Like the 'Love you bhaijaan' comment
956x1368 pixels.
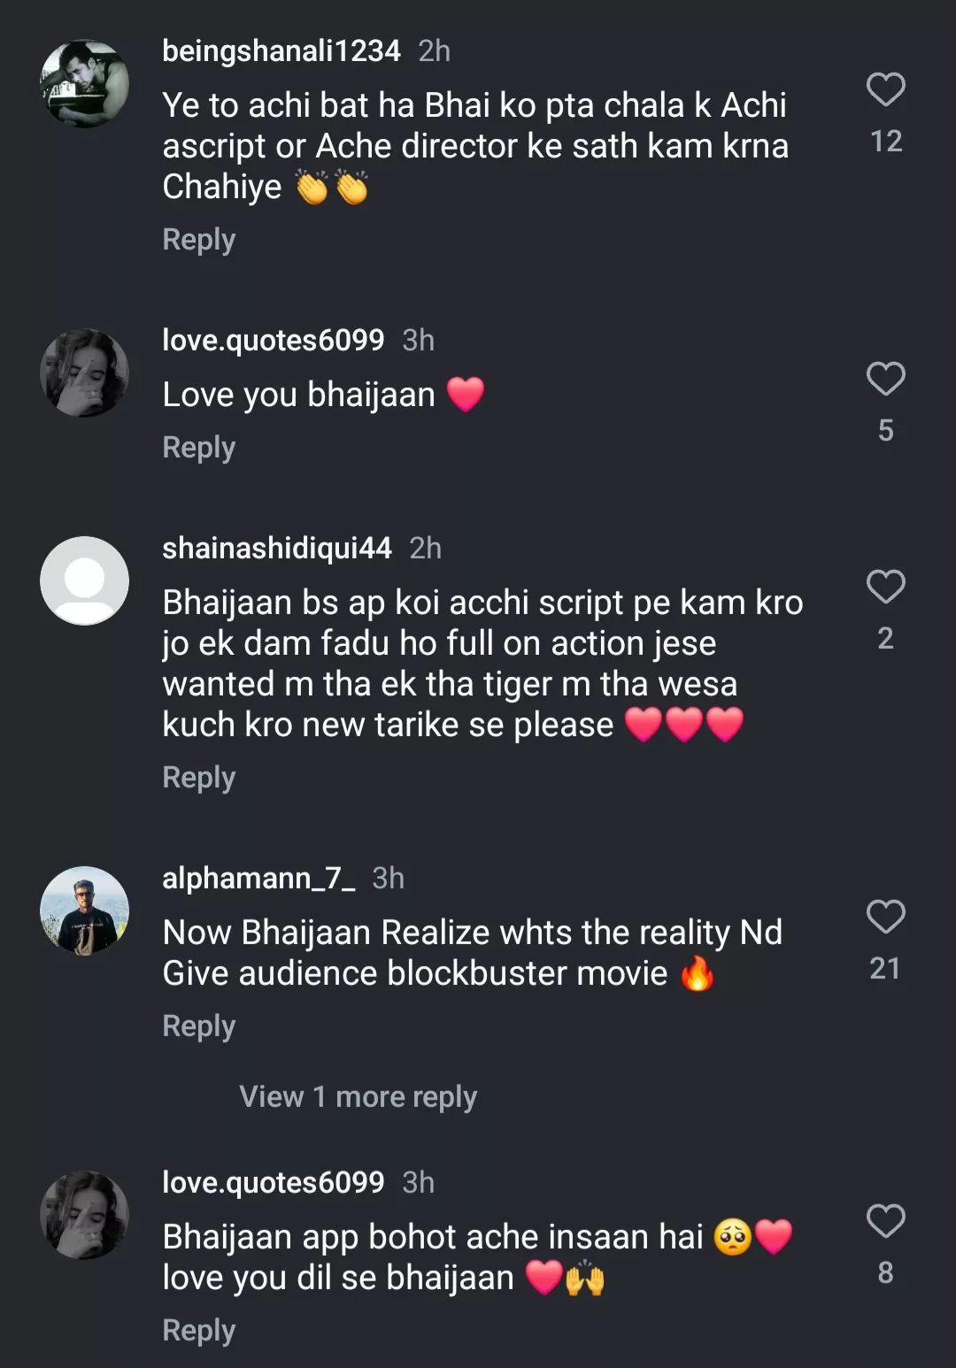(x=885, y=379)
